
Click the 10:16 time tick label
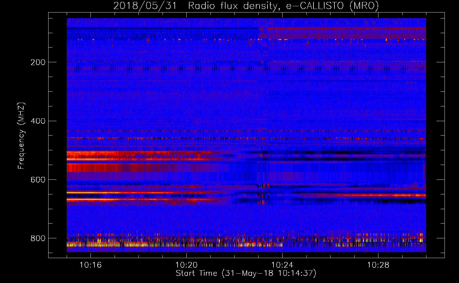pos(90,265)
